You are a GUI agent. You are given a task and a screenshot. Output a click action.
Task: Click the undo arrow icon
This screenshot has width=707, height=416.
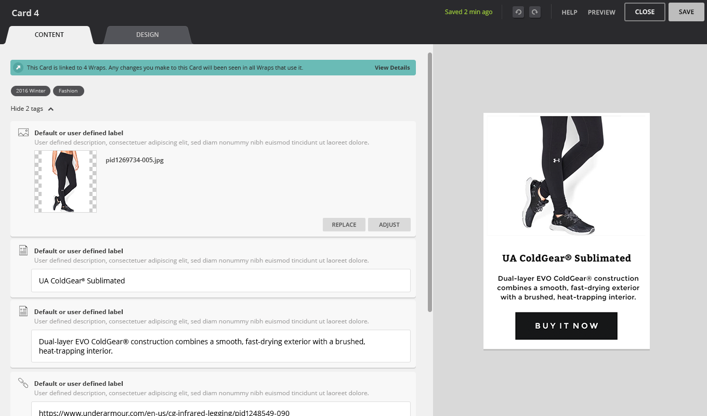click(x=518, y=12)
